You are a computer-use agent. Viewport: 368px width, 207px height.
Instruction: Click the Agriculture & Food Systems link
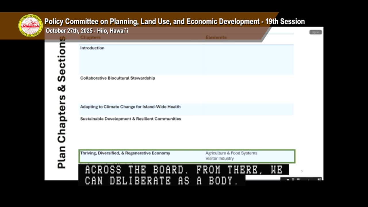click(231, 153)
